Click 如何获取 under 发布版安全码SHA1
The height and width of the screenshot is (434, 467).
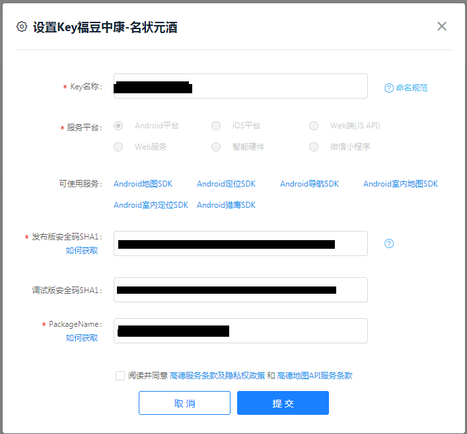(82, 250)
